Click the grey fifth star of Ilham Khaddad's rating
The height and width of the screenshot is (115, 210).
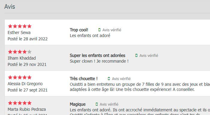click(x=29, y=52)
